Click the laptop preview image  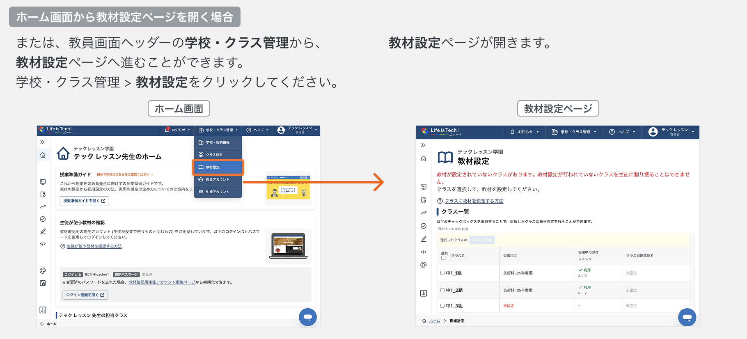pyautogui.click(x=288, y=246)
